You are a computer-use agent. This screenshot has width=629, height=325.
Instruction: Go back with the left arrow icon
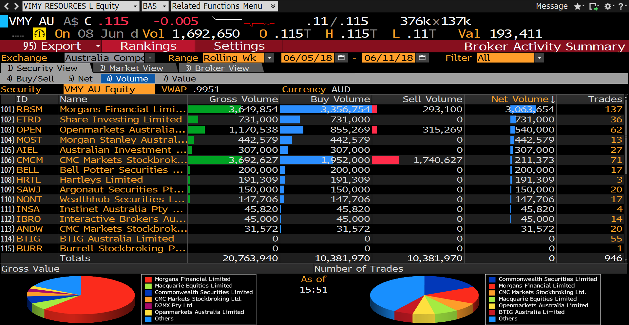click(x=7, y=6)
